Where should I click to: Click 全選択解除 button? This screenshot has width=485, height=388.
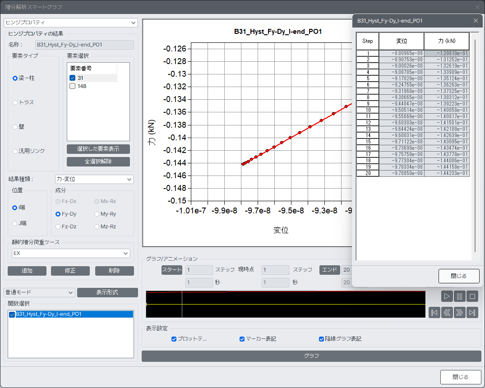tap(98, 162)
